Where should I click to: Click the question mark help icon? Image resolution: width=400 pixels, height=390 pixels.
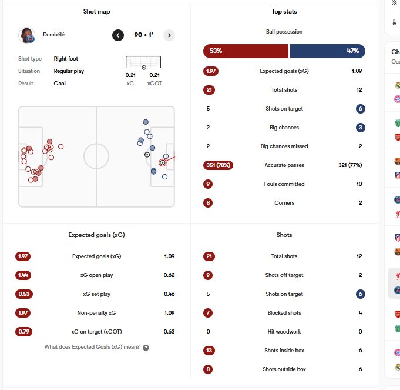tap(146, 348)
